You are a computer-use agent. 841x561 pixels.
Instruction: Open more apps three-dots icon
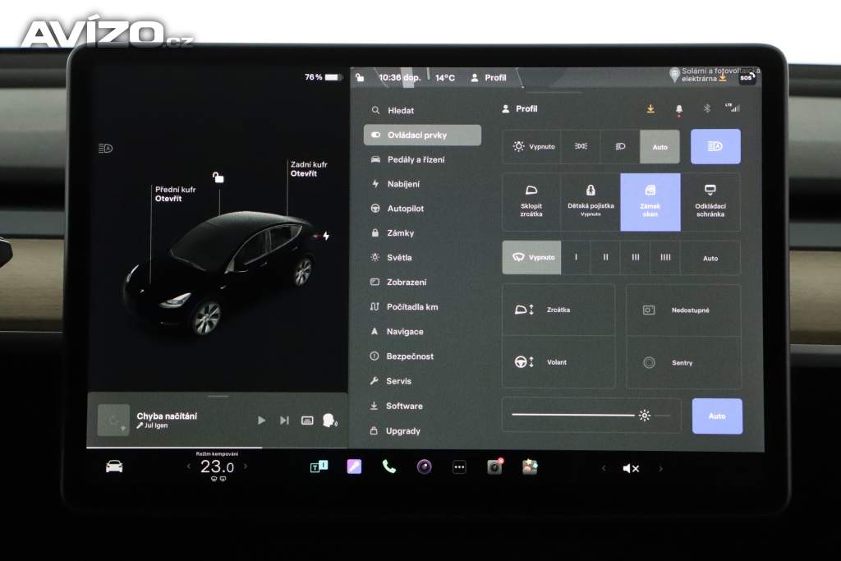pos(459,467)
